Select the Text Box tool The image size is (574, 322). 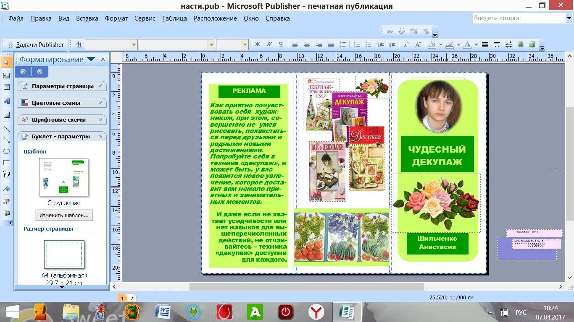point(6,76)
